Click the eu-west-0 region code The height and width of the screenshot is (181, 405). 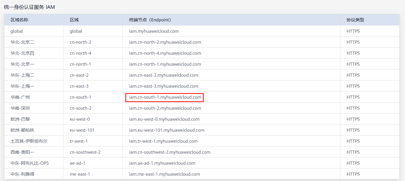click(80, 119)
